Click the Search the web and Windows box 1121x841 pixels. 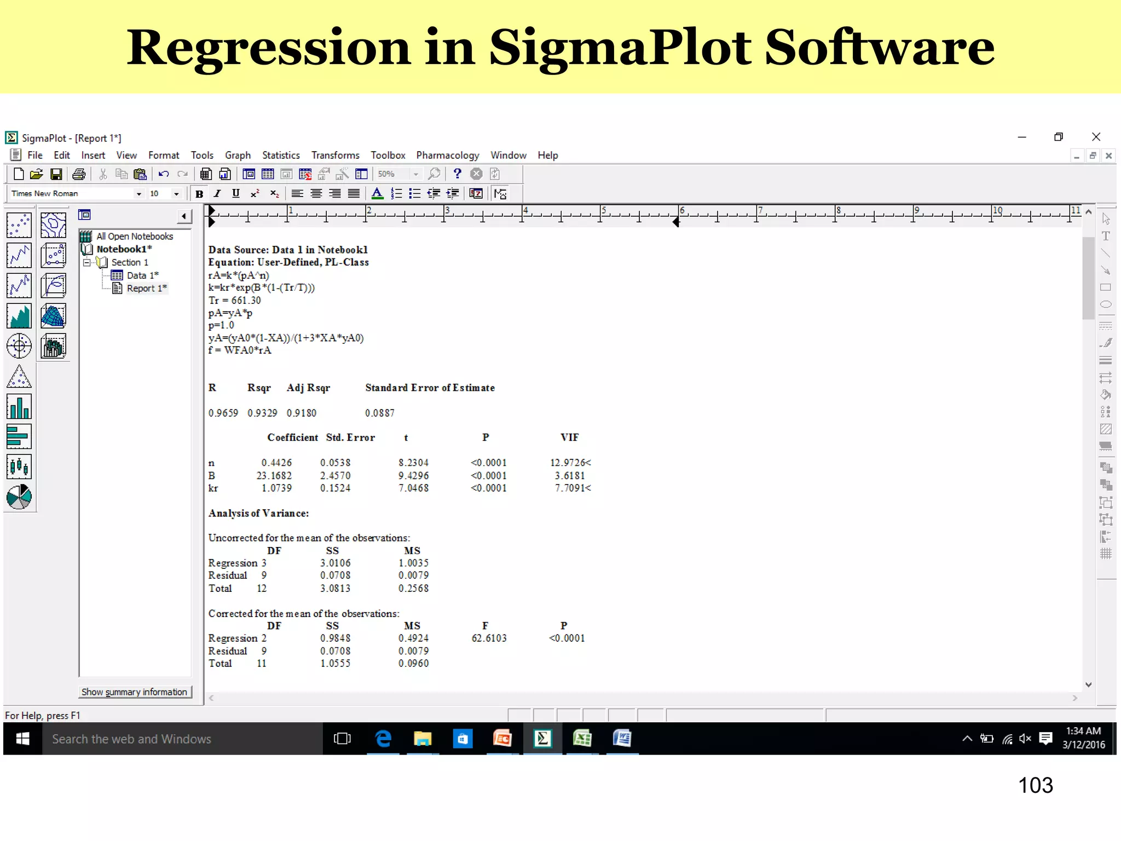pos(182,739)
